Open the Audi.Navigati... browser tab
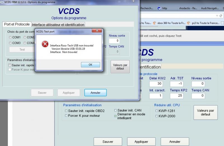This screenshot has height=146, width=224. point(210,8)
